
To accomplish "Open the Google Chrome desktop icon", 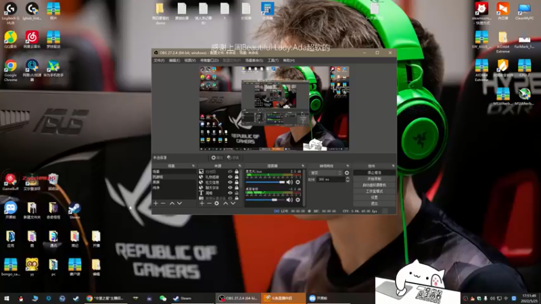I will point(10,70).
